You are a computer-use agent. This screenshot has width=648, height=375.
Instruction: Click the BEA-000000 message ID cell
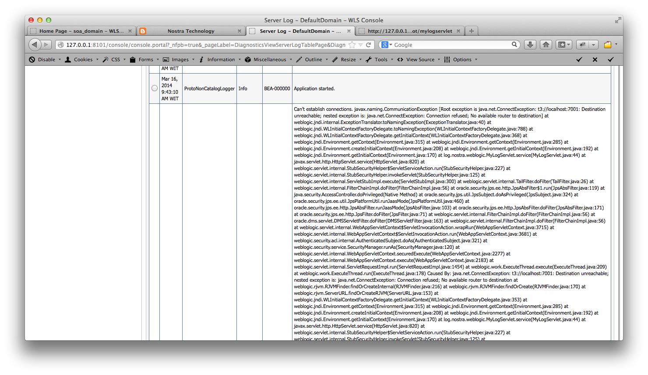pyautogui.click(x=277, y=88)
